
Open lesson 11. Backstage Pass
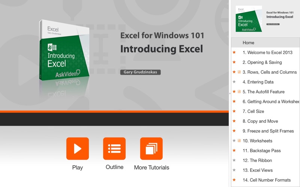click(261, 151)
